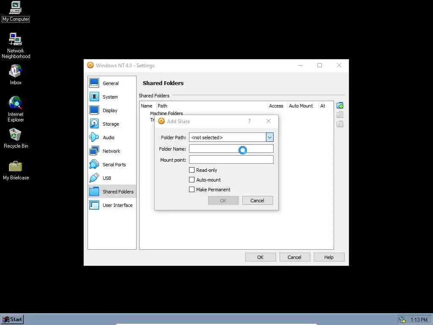The image size is (433, 325).
Task: Select Network Neighborhood desktop icon
Action: click(x=16, y=46)
